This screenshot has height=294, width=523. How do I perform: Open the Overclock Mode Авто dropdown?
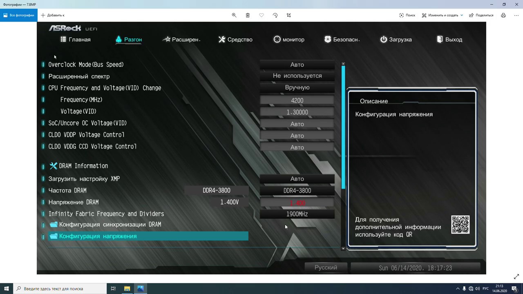[297, 65]
